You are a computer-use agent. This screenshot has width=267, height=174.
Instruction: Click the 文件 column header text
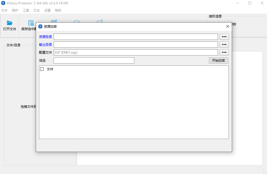tap(50, 69)
